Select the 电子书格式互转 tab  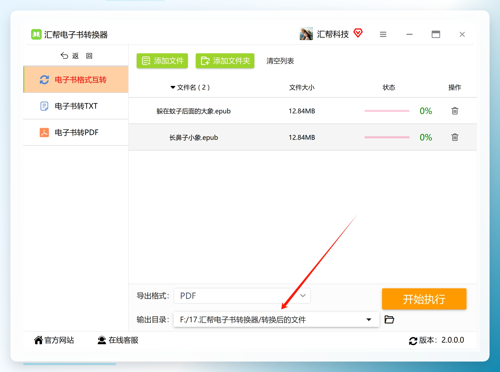(x=76, y=79)
